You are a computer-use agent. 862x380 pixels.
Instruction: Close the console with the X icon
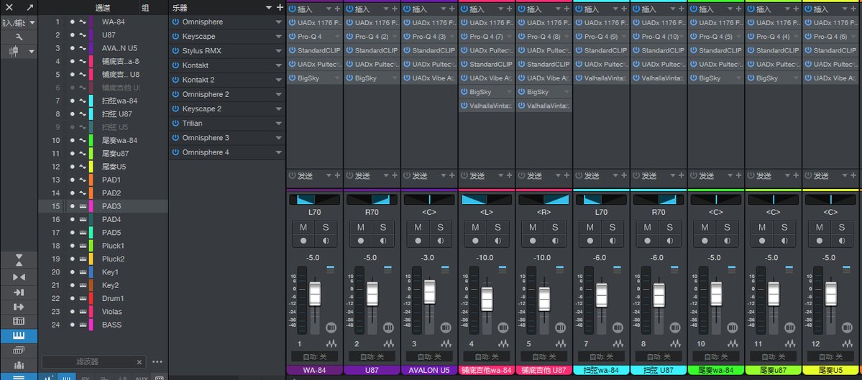click(x=9, y=8)
